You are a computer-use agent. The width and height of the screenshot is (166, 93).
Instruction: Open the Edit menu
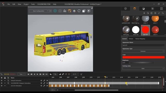(14, 4)
